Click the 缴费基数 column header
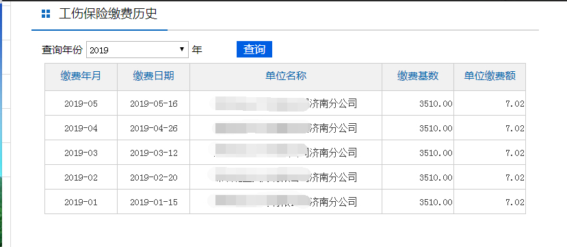This screenshot has width=567, height=247. pos(418,77)
